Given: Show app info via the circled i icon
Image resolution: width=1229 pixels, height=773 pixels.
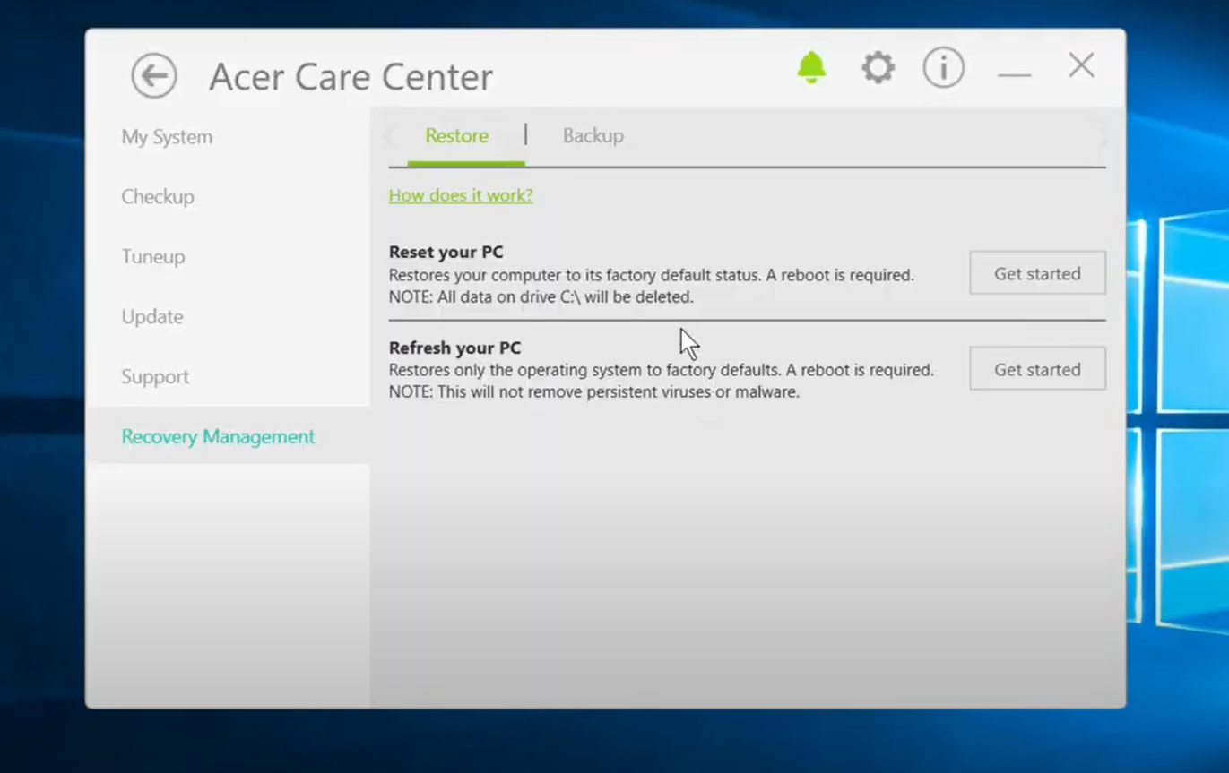Looking at the screenshot, I should (943, 68).
